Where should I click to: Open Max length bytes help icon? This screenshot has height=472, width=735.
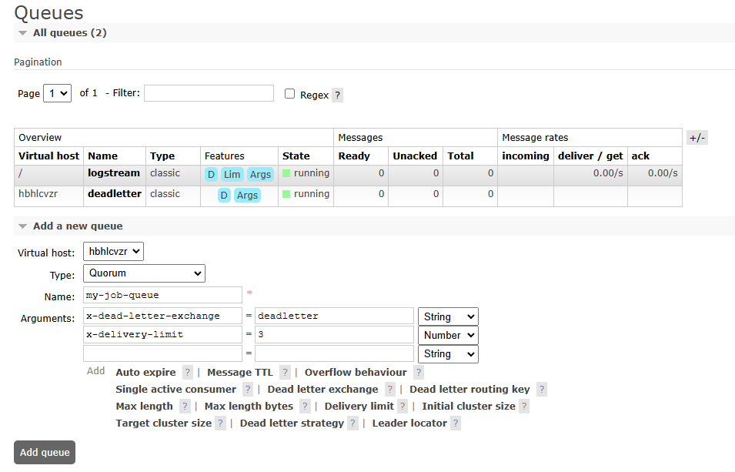point(305,407)
